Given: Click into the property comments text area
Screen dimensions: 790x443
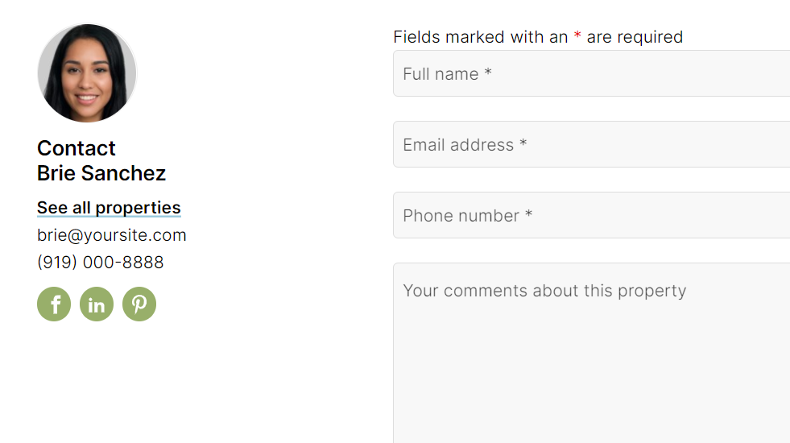Looking at the screenshot, I should [x=591, y=353].
